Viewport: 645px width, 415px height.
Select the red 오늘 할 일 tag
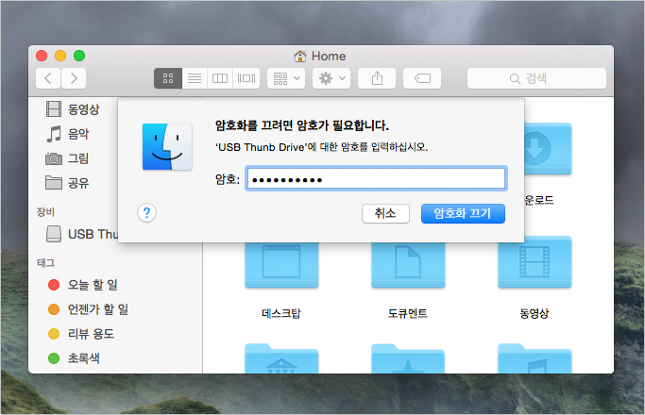pos(83,285)
